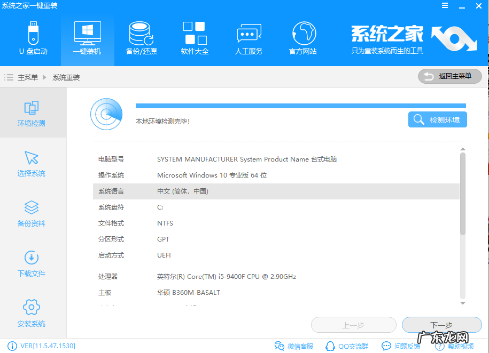Open 微信客服 WeChat support
Viewport: 489px width, 353px height.
click(293, 346)
